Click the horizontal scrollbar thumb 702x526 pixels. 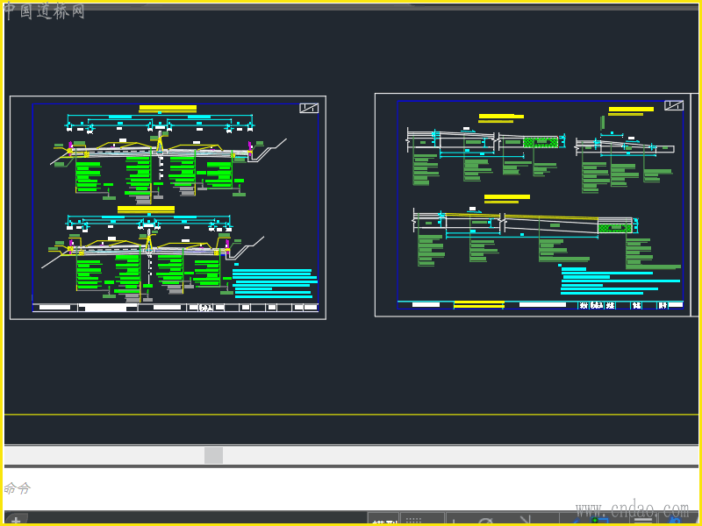(x=213, y=455)
